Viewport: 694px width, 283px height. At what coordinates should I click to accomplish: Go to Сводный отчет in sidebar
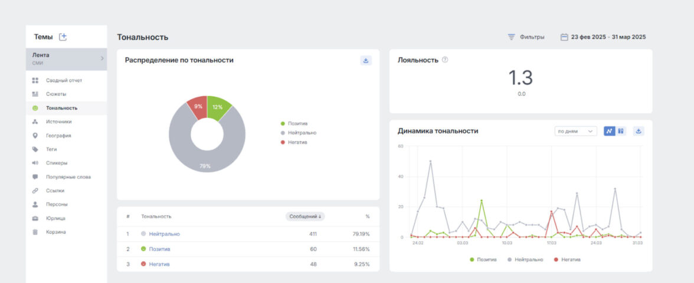coord(64,80)
